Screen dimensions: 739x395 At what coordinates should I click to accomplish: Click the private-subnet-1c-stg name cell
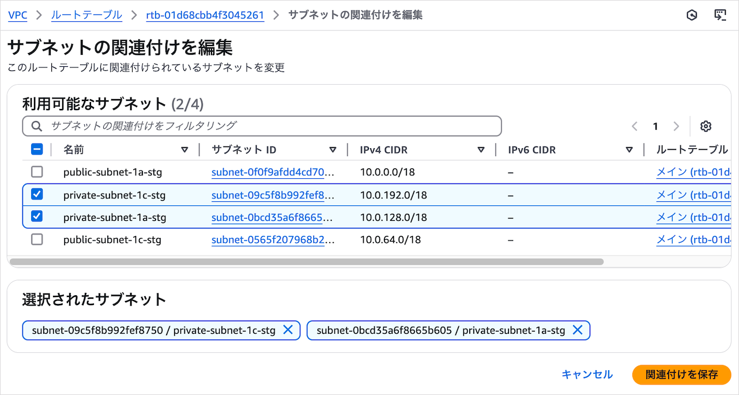pyautogui.click(x=114, y=195)
